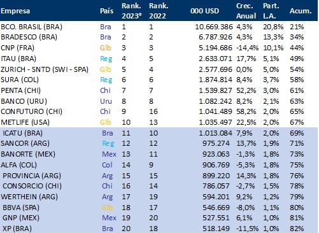This screenshot has width=319, height=233.
Task: Click the Acum. column header
Action: point(301,11)
